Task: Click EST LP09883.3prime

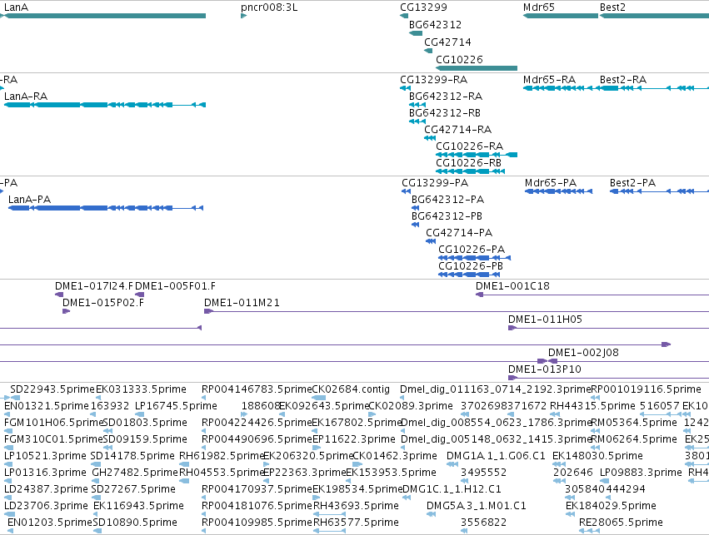Action: (641, 473)
